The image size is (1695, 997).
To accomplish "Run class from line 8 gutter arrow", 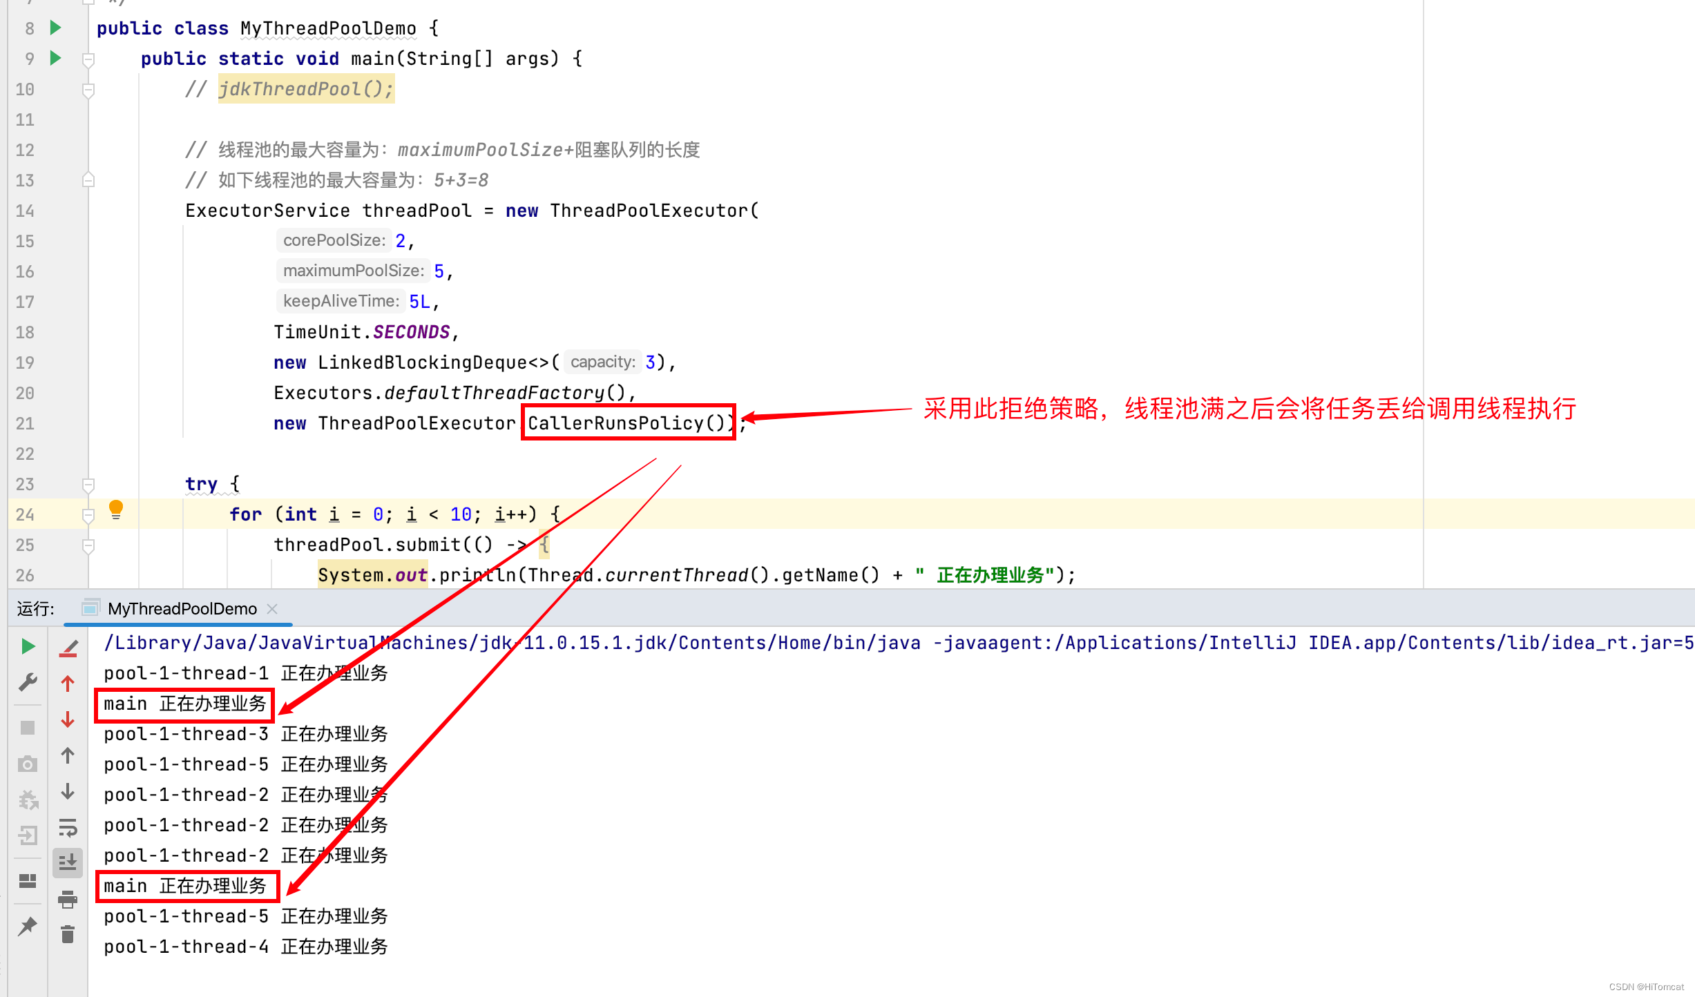I will pos(56,28).
